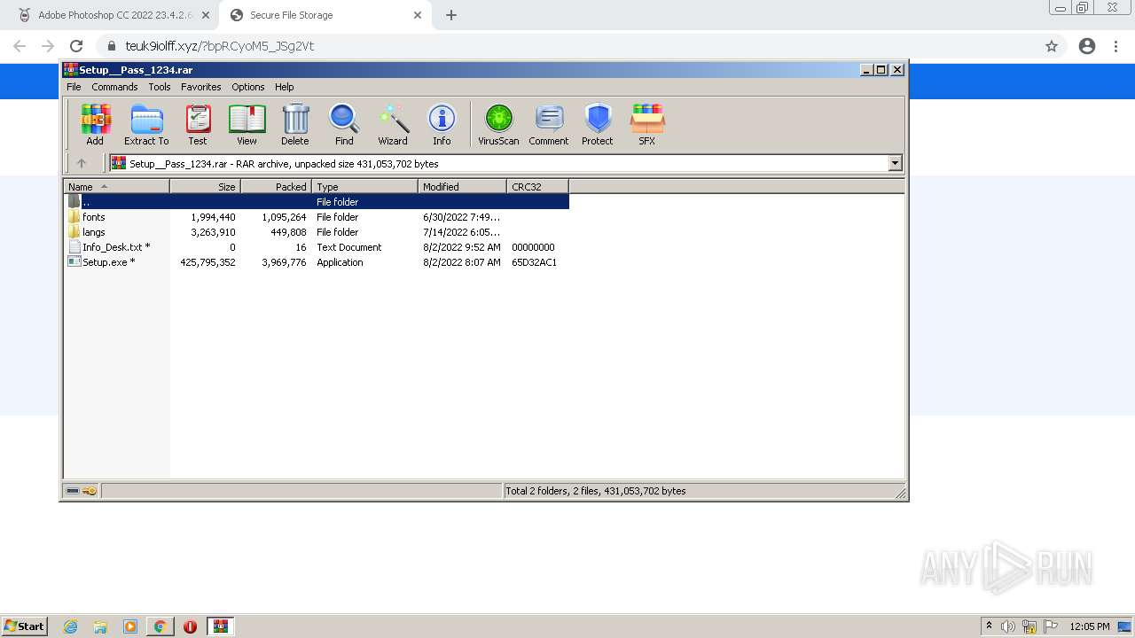Open the Tools menu
This screenshot has width=1135, height=638.
(160, 87)
